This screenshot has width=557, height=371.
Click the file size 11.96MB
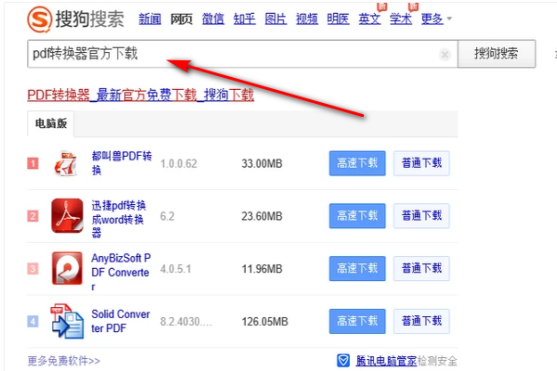coord(262,269)
